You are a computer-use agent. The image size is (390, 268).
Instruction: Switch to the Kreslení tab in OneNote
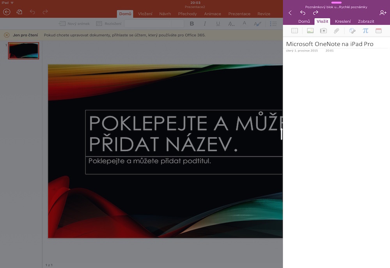tap(343, 21)
